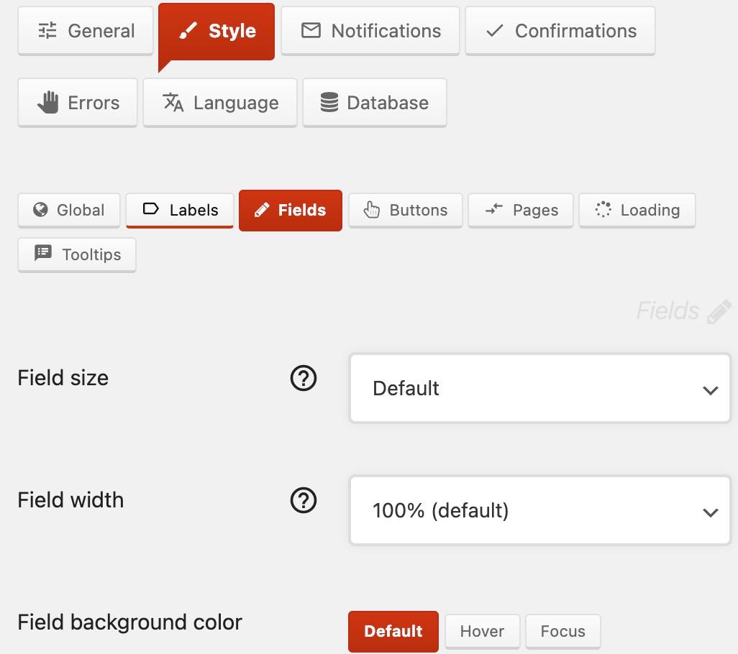
Task: Click the Field width label text
Action: (70, 500)
